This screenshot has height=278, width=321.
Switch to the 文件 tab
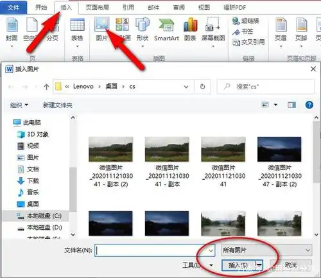pyautogui.click(x=13, y=8)
